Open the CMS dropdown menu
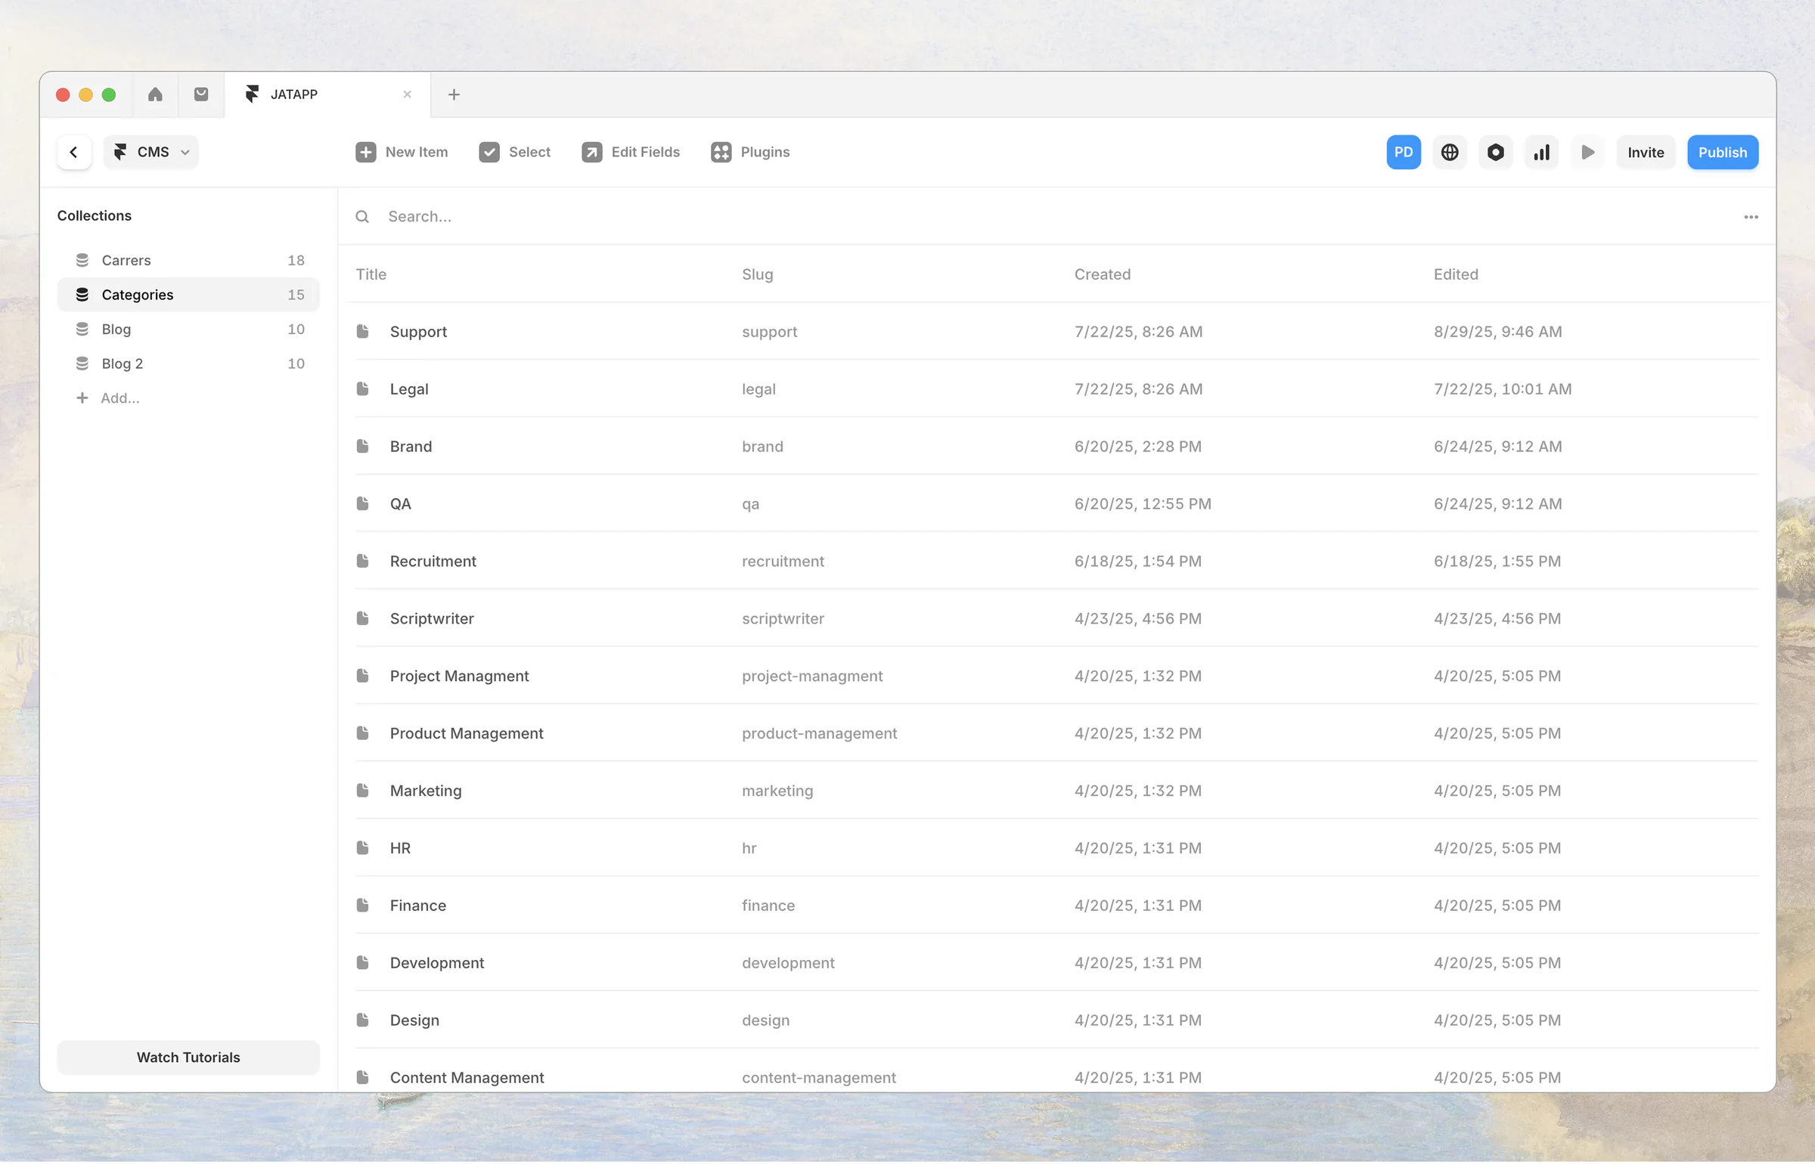 click(151, 152)
